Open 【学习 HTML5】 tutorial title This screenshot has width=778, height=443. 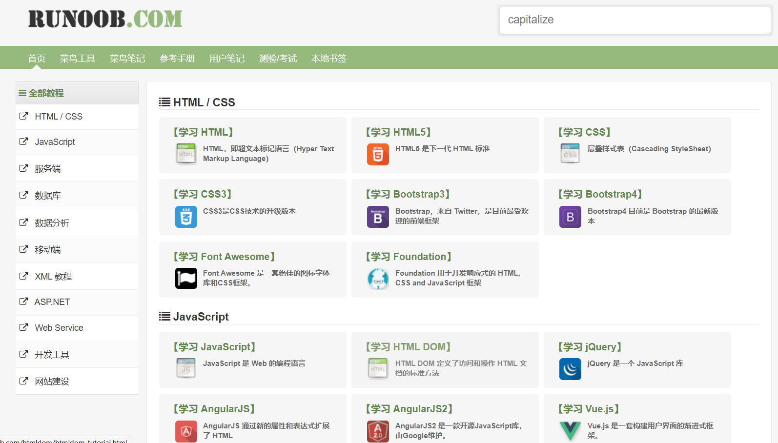(399, 132)
